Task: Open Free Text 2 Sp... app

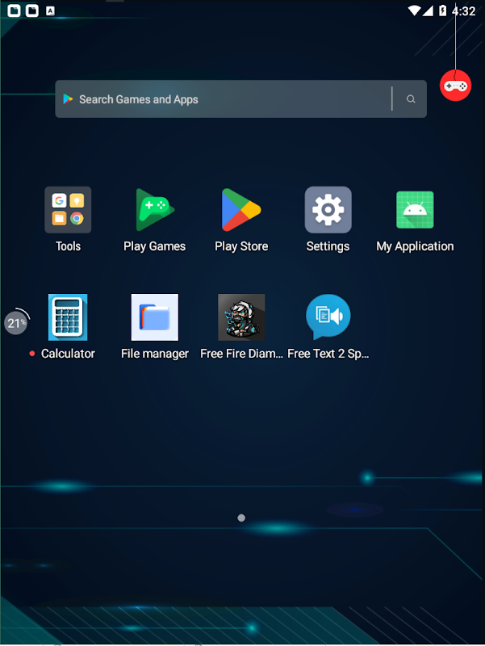Action: [328, 317]
